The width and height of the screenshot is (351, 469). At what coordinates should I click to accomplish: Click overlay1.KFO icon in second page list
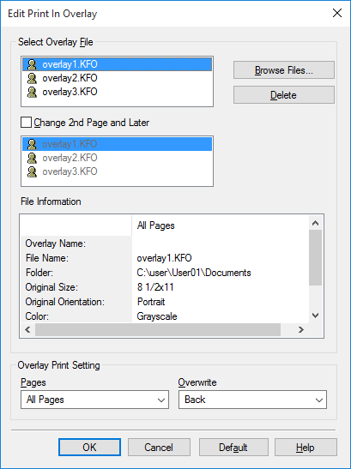pos(32,144)
